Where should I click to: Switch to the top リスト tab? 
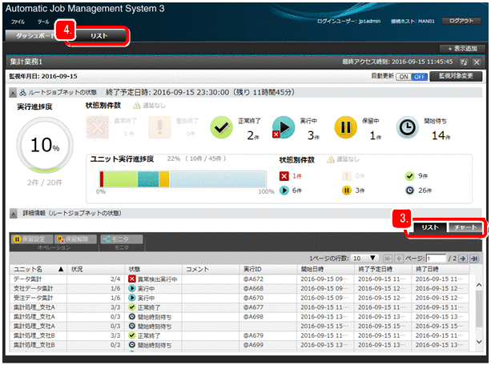pos(99,36)
